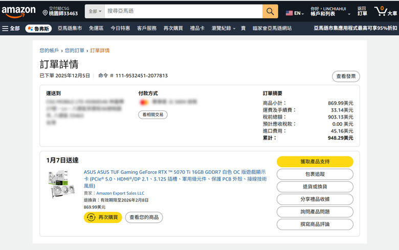Click the 分享禮品收據 button
This screenshot has height=250, width=399.
click(x=315, y=199)
